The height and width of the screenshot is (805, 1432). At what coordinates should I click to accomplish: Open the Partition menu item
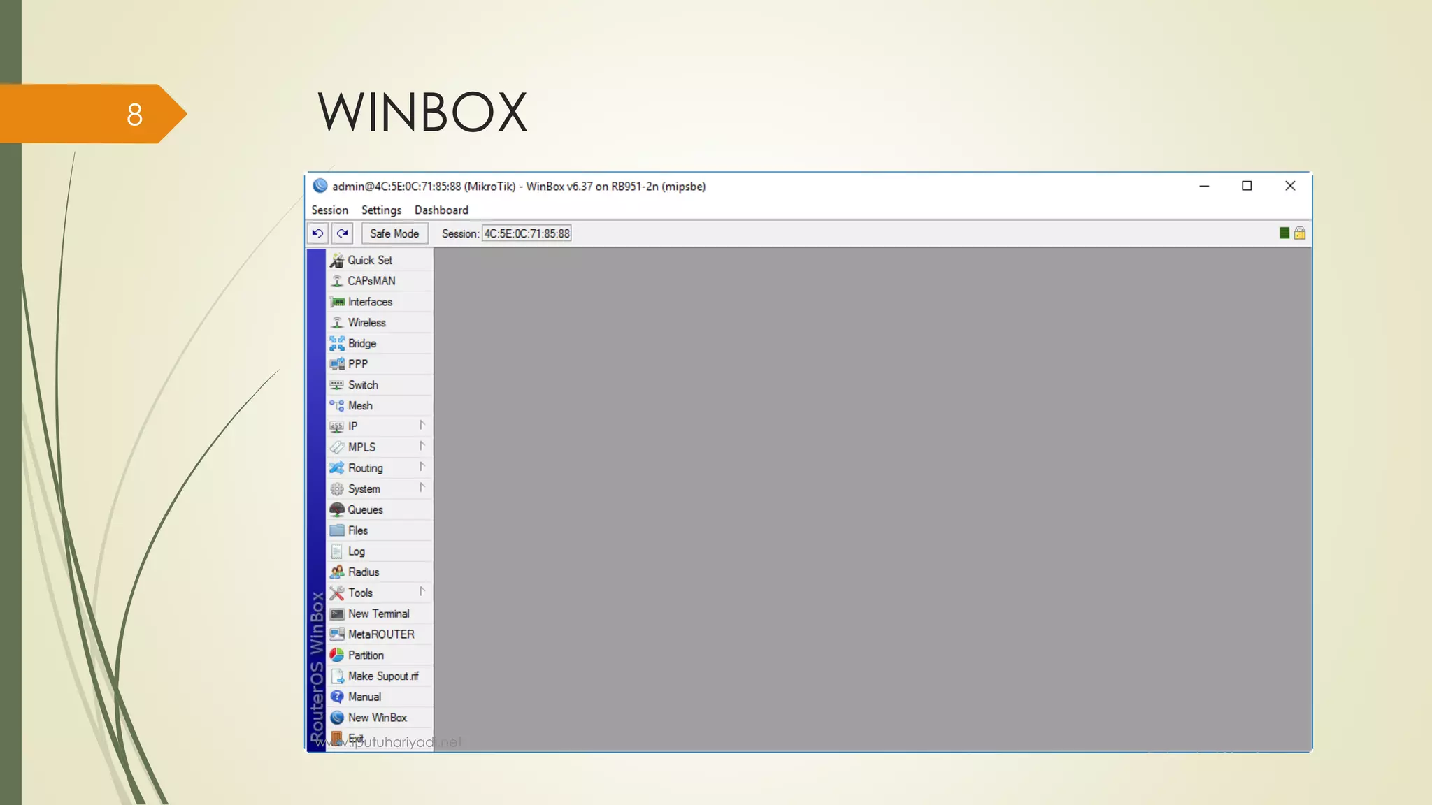(x=380, y=655)
